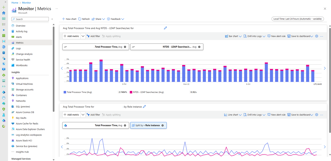The width and height of the screenshot is (331, 161).
Task: Remove Total Processor Time metric in second chart
Action: point(125,125)
